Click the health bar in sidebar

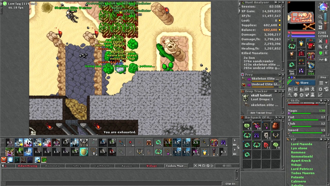(303, 33)
